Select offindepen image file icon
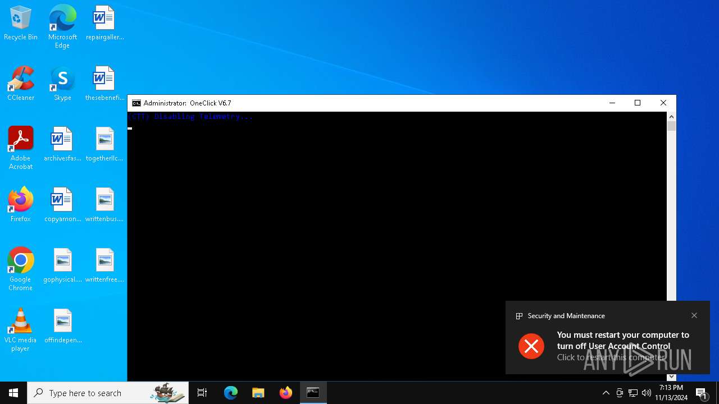Image resolution: width=719 pixels, height=404 pixels. tap(62, 327)
